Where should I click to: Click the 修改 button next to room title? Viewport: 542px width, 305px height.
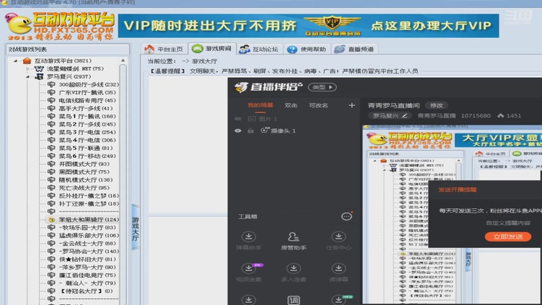click(436, 105)
